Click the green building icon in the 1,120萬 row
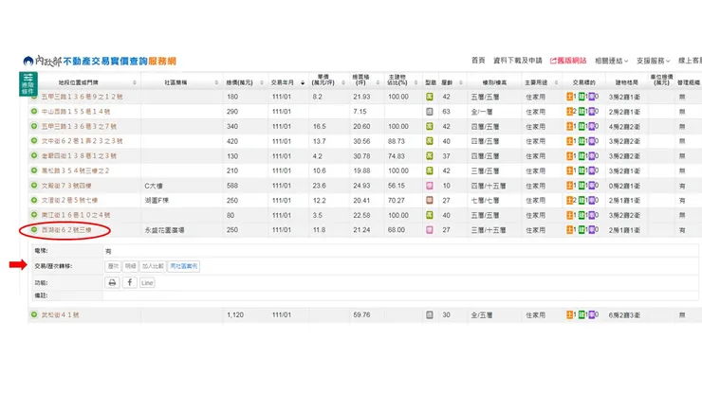This screenshot has width=702, height=394. click(582, 314)
